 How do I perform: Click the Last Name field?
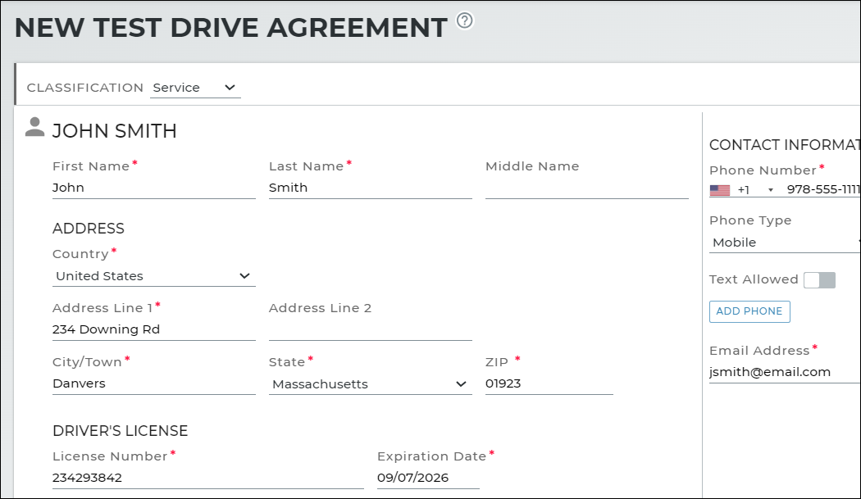tap(370, 188)
